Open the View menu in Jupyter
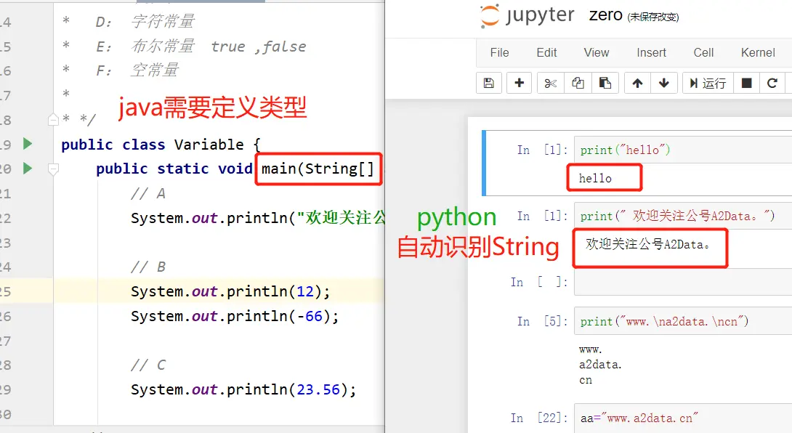Screen dimensions: 792x433 point(596,52)
